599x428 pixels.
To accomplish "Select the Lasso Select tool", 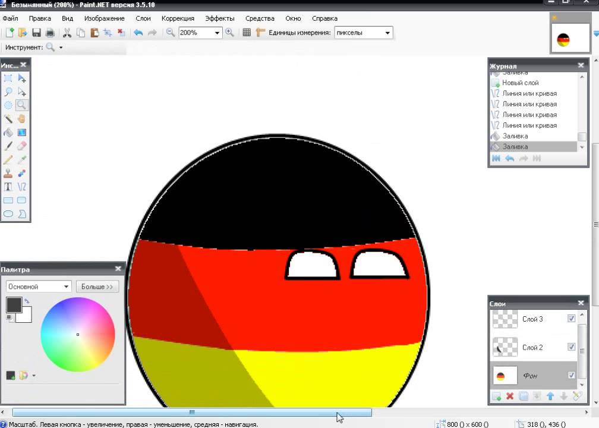I will tap(8, 92).
